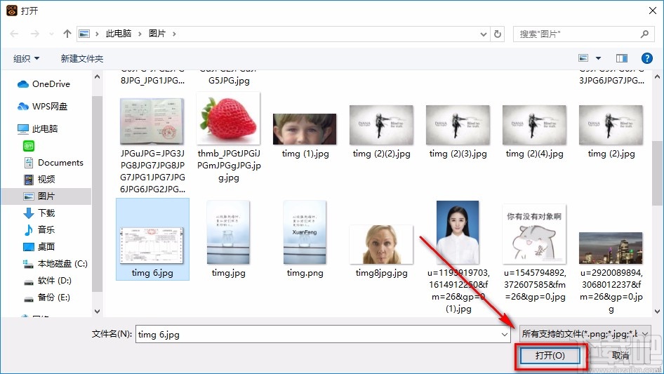Image resolution: width=664 pixels, height=374 pixels.
Task: Select the u=2920089894 city skyline thumbnail
Action: pos(611,248)
